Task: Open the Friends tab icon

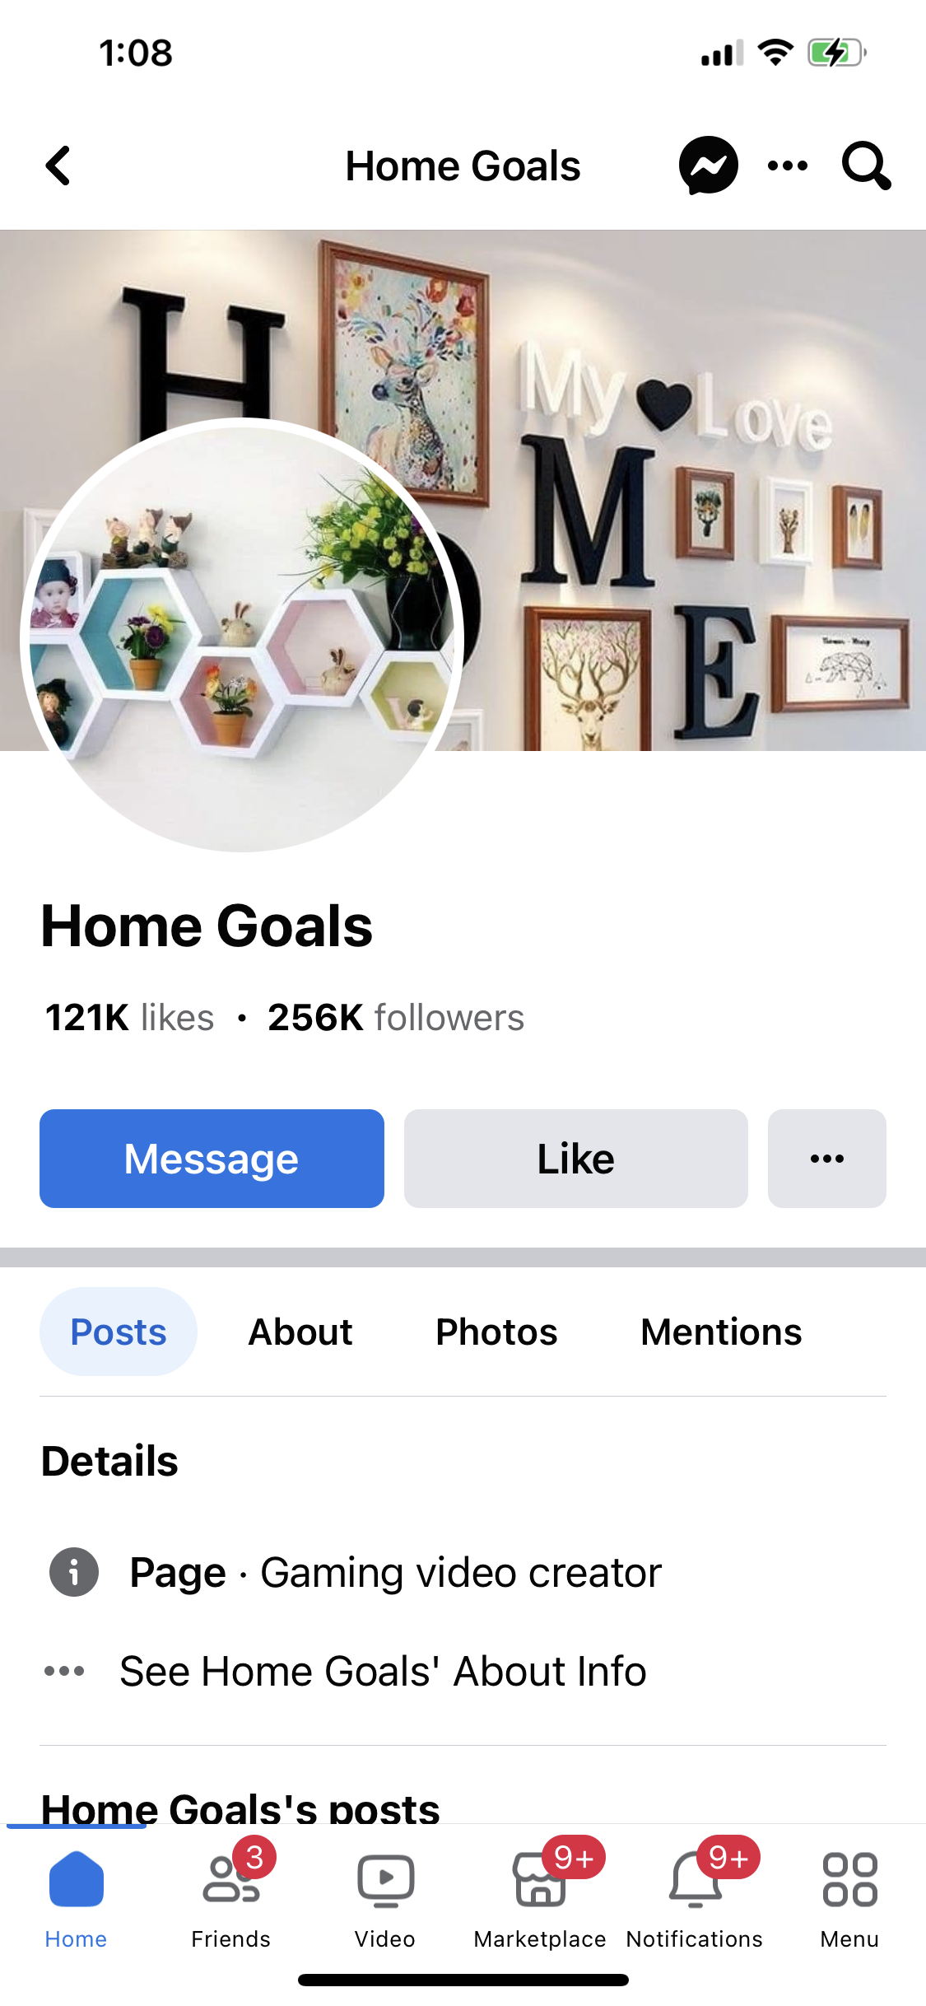Action: point(231,1878)
